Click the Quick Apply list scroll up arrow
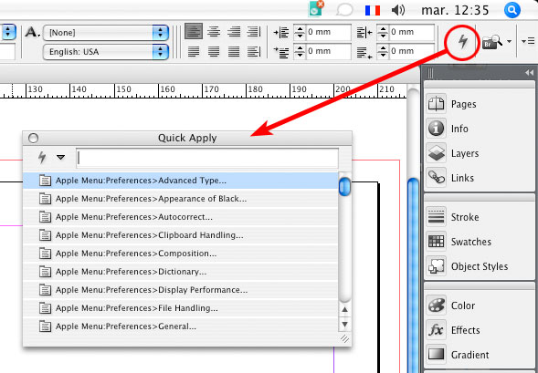 344,310
